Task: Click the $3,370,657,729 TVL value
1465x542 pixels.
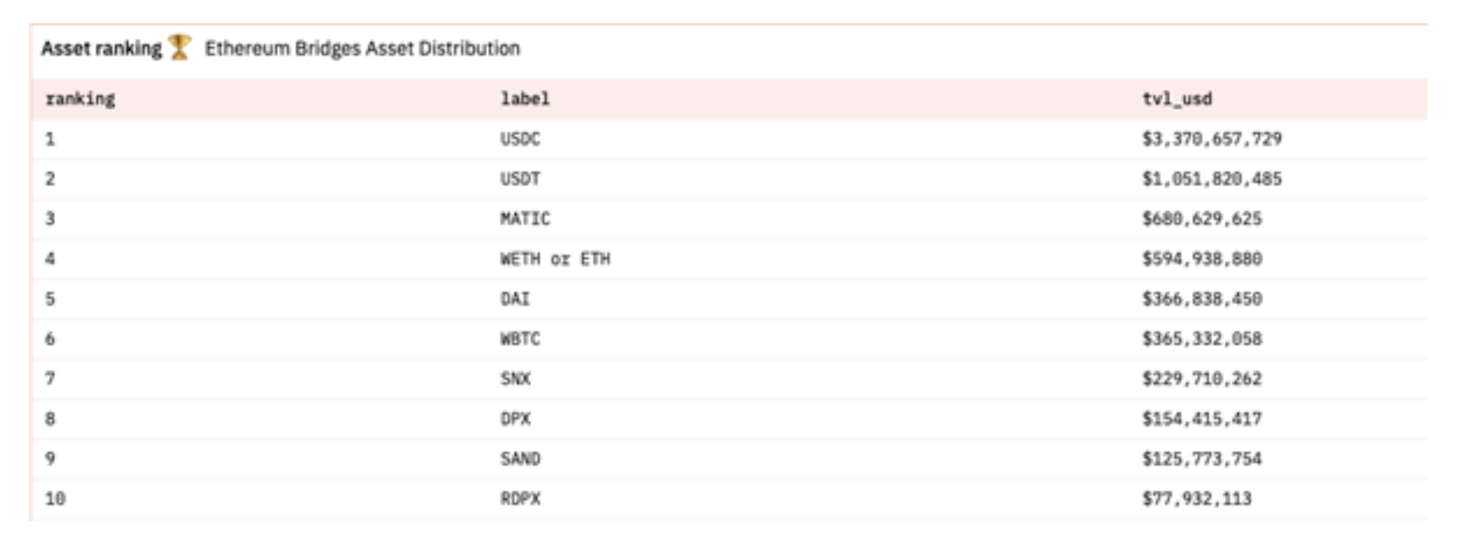Action: click(x=1212, y=139)
